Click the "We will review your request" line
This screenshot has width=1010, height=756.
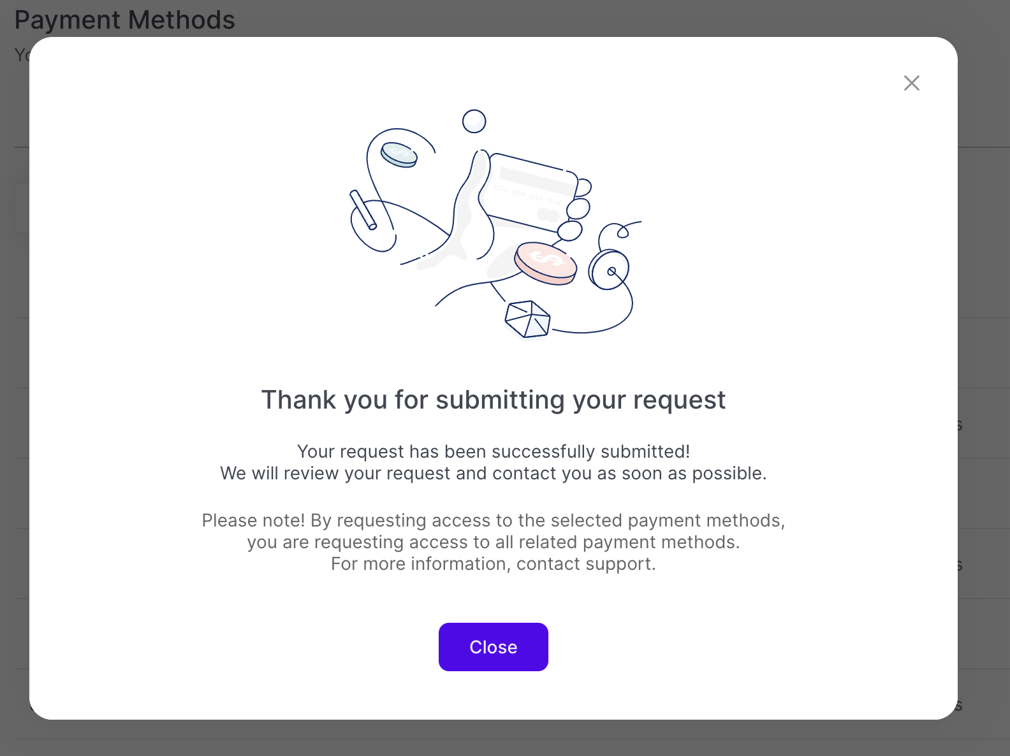tap(494, 474)
